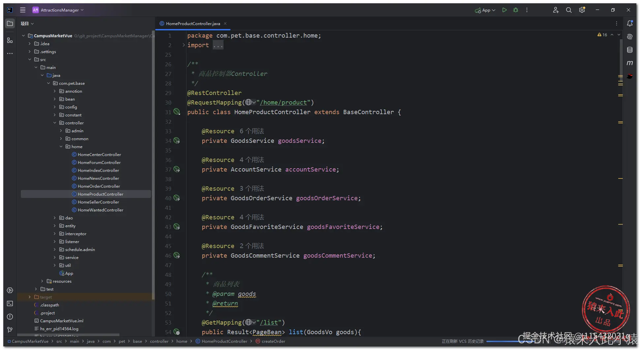This screenshot has height=350, width=640.
Task: Open the Maven tool window
Action: tap(630, 63)
